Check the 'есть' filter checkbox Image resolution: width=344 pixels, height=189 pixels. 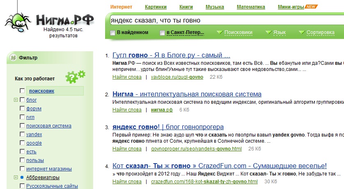[x=22, y=152]
